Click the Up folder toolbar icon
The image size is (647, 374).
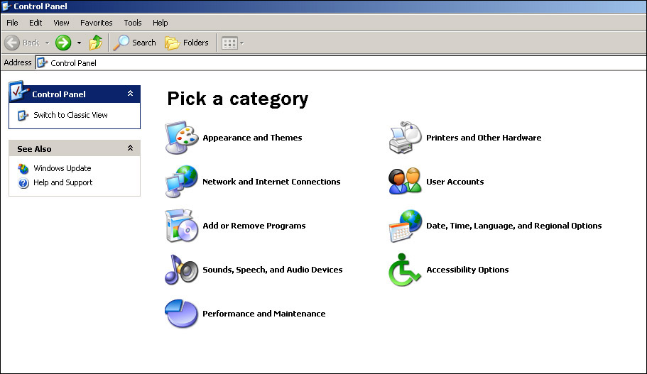[x=96, y=43]
